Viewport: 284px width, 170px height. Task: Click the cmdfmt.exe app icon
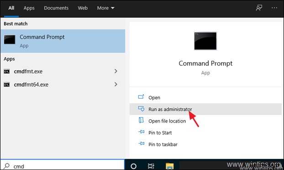click(x=7, y=71)
